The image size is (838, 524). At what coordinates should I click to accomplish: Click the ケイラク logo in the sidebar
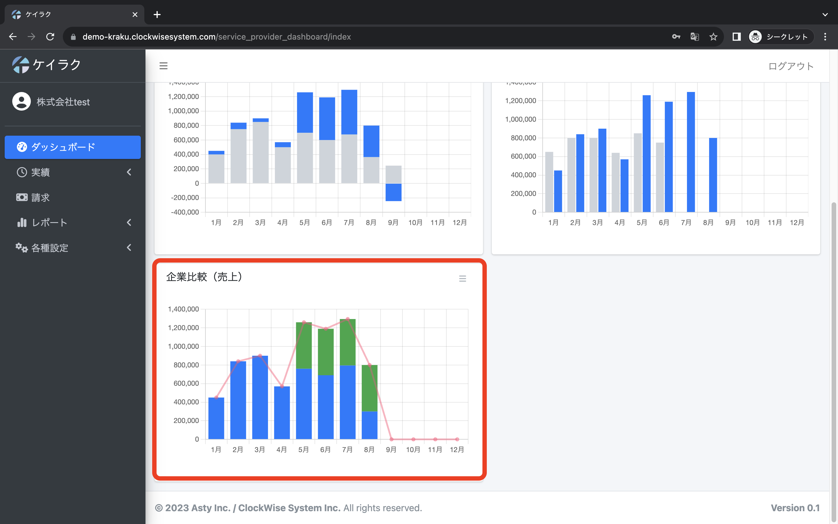tap(46, 65)
